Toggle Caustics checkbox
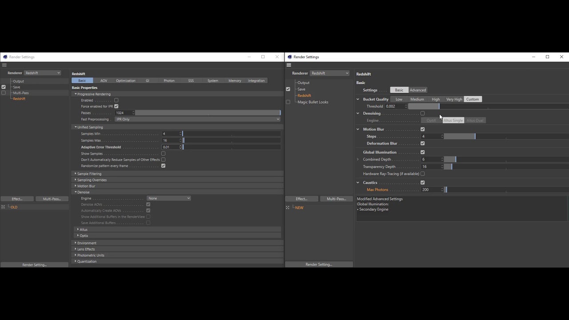 pos(423,183)
